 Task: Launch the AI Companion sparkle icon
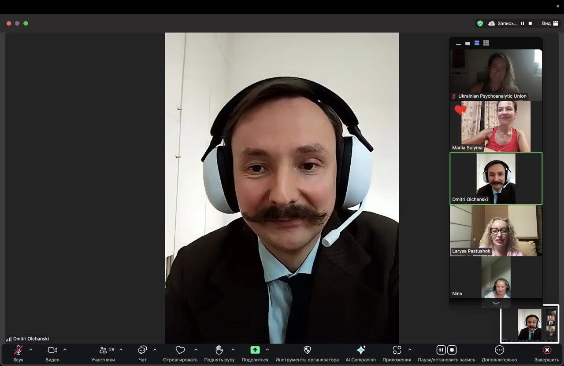361,350
